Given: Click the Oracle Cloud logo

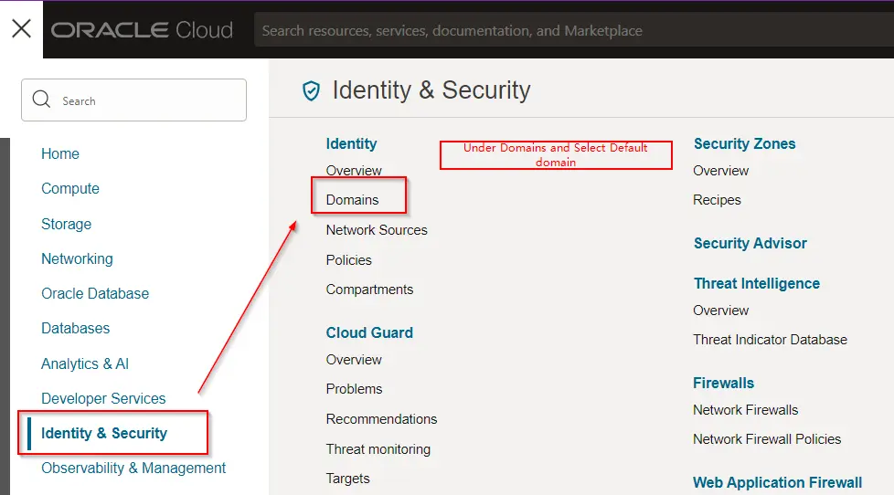Looking at the screenshot, I should pos(142,30).
